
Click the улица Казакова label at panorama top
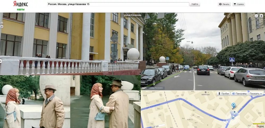(132, 15)
